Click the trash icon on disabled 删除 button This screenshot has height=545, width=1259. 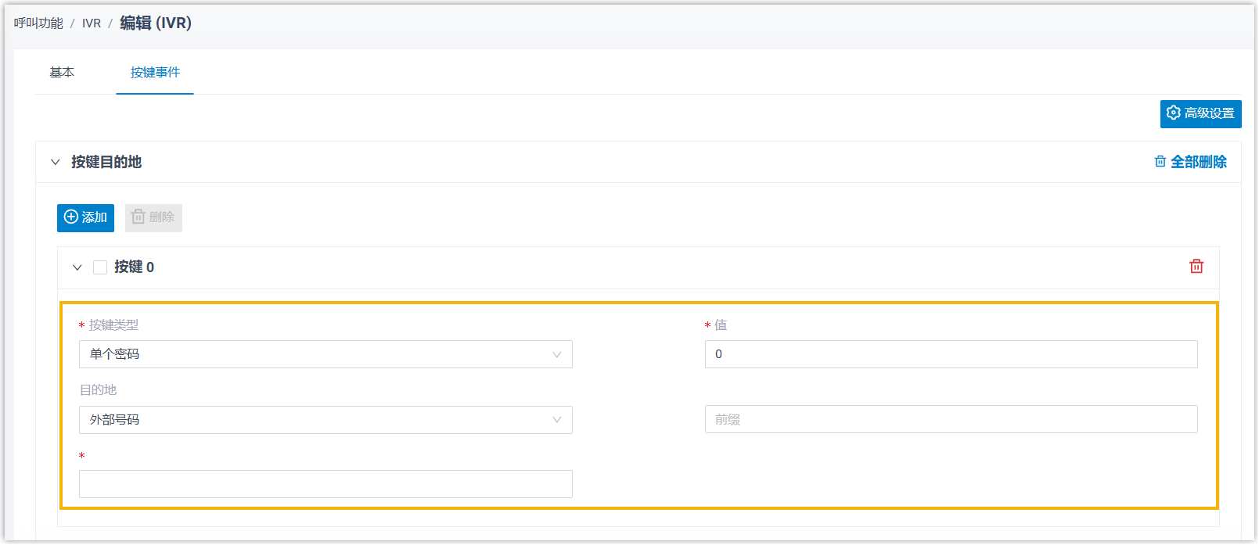pyautogui.click(x=138, y=217)
